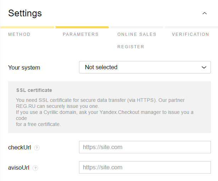
Task: Click the progress bar segment above METHOD
Action: (x=27, y=27)
